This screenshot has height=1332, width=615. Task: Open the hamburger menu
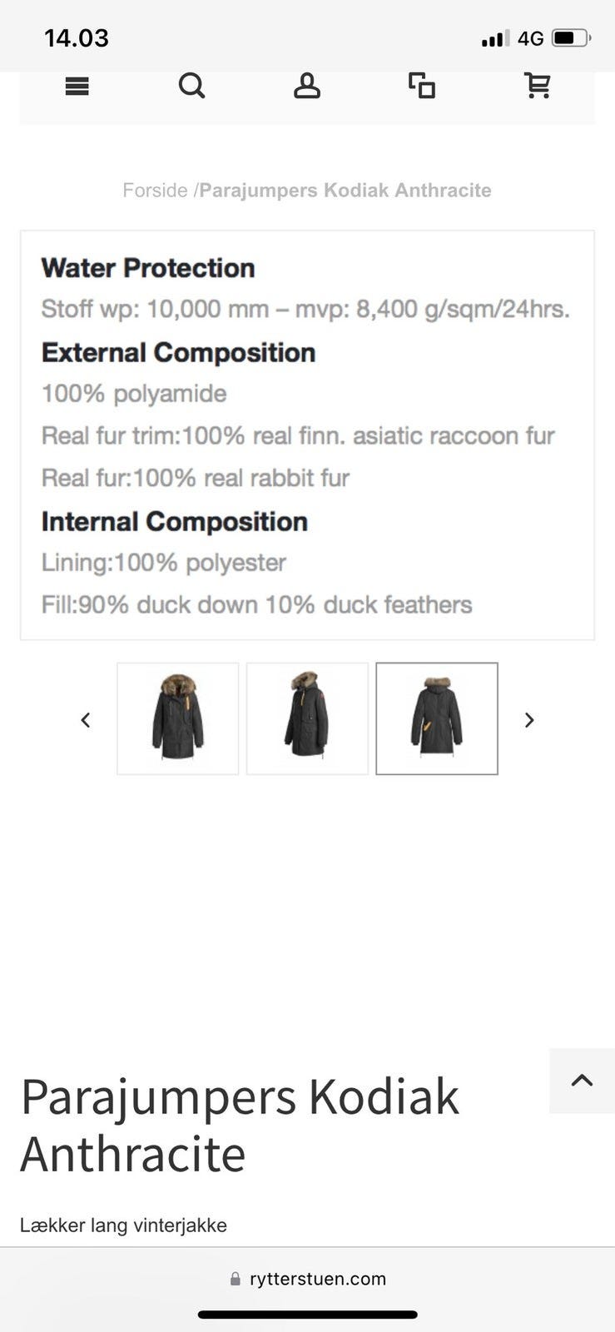click(77, 86)
